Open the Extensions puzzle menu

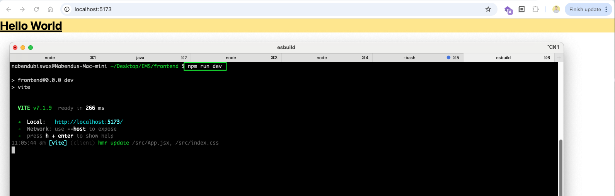click(x=535, y=9)
